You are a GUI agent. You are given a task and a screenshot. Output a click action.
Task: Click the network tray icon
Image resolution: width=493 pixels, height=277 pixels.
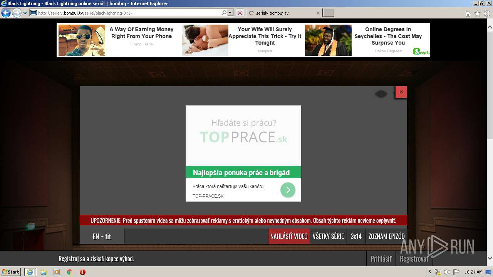click(x=438, y=272)
